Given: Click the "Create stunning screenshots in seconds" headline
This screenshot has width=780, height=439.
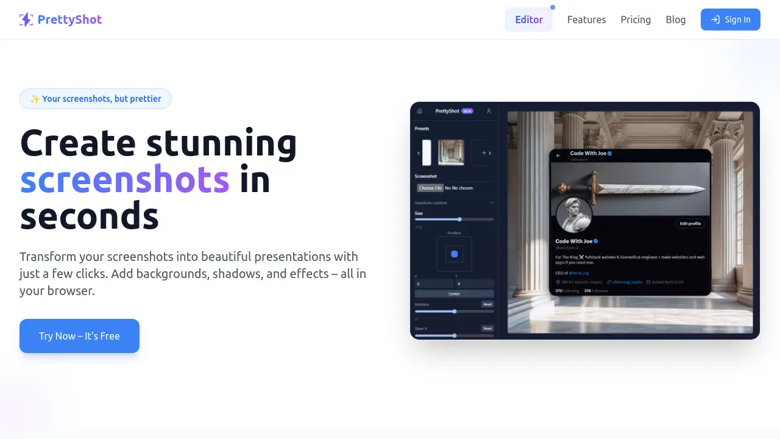Looking at the screenshot, I should click(158, 179).
